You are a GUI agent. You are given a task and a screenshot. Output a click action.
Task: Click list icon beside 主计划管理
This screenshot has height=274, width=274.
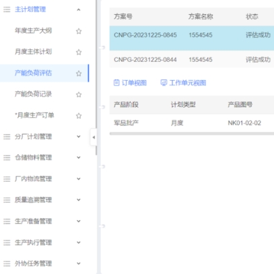tap(7, 9)
